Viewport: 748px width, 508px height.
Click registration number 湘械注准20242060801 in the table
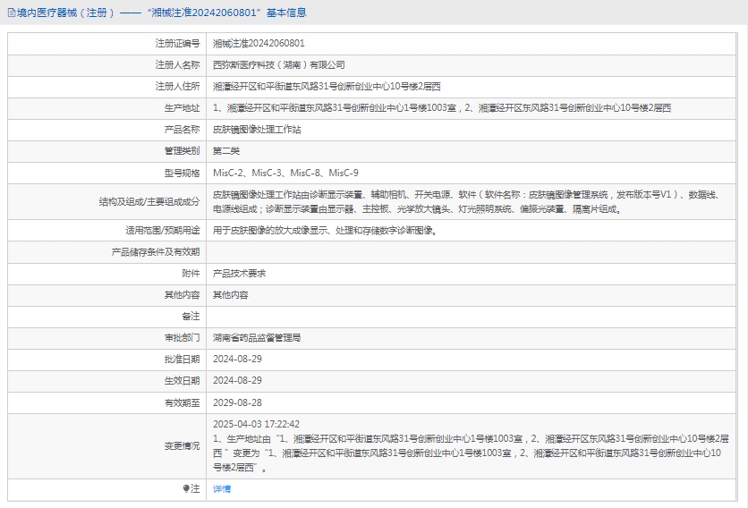click(x=259, y=43)
